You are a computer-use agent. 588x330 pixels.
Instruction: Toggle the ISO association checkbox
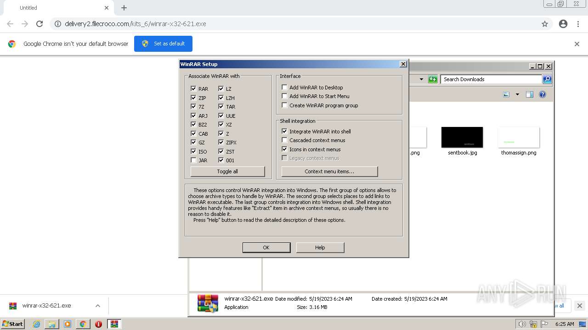click(x=193, y=151)
